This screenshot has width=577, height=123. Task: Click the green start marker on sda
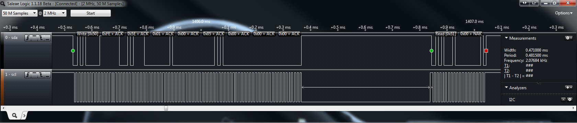73,51
